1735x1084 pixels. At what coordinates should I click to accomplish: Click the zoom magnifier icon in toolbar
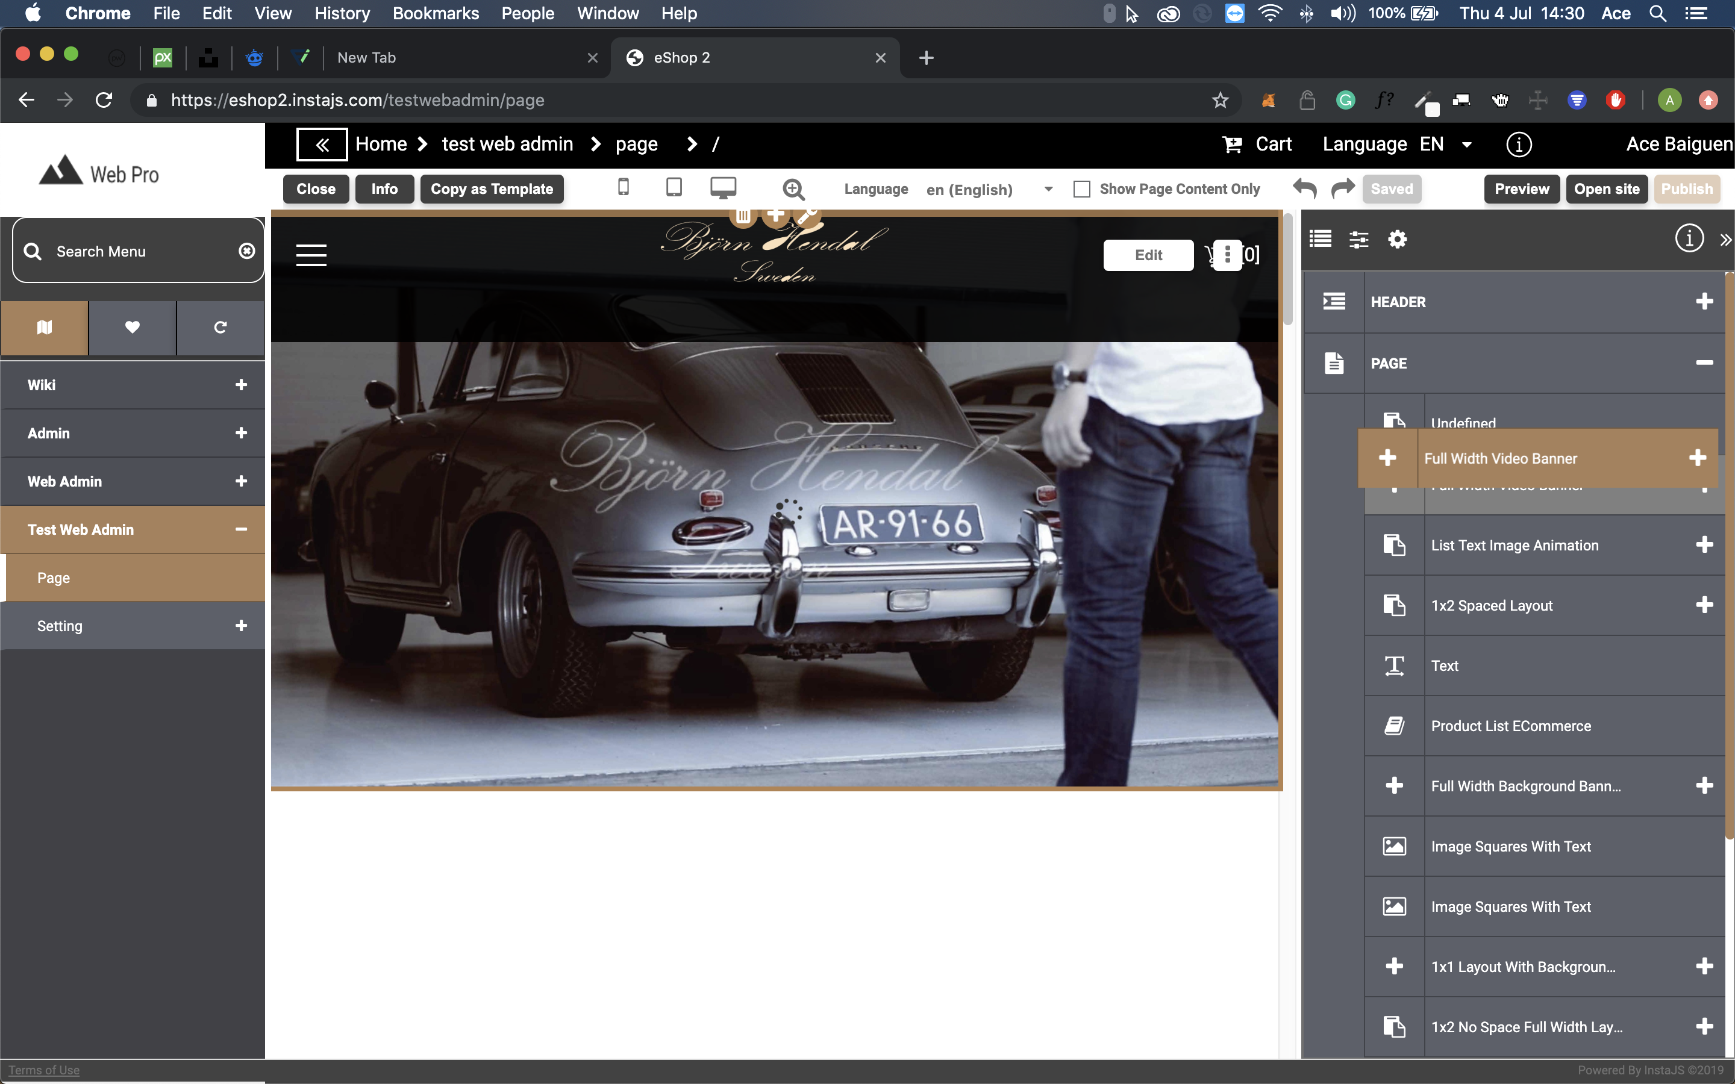(793, 189)
